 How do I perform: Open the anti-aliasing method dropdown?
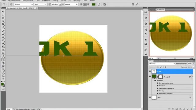point(77,4)
